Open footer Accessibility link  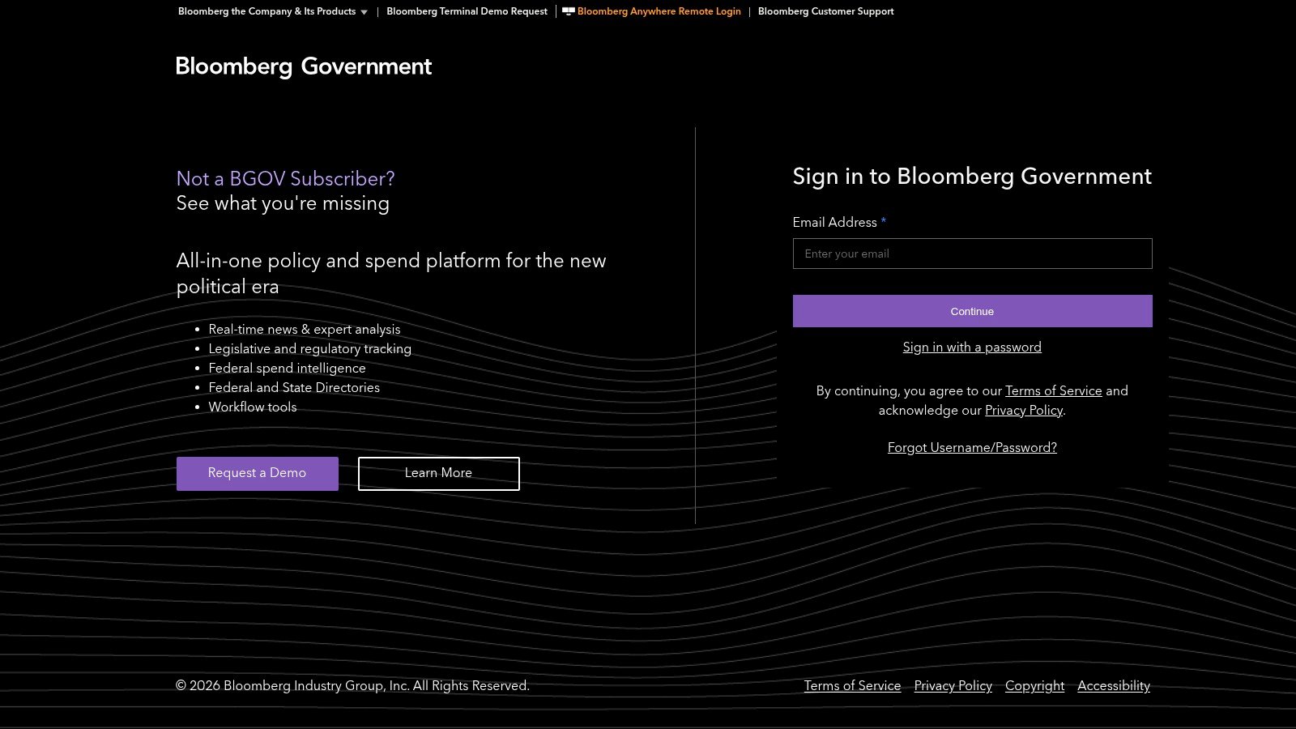click(x=1114, y=686)
